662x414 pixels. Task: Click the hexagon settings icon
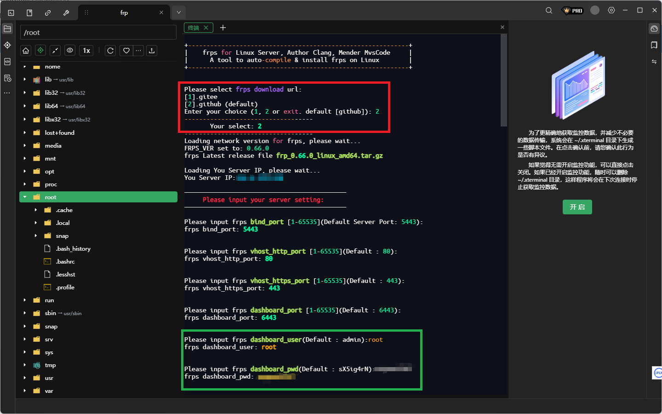(x=611, y=11)
